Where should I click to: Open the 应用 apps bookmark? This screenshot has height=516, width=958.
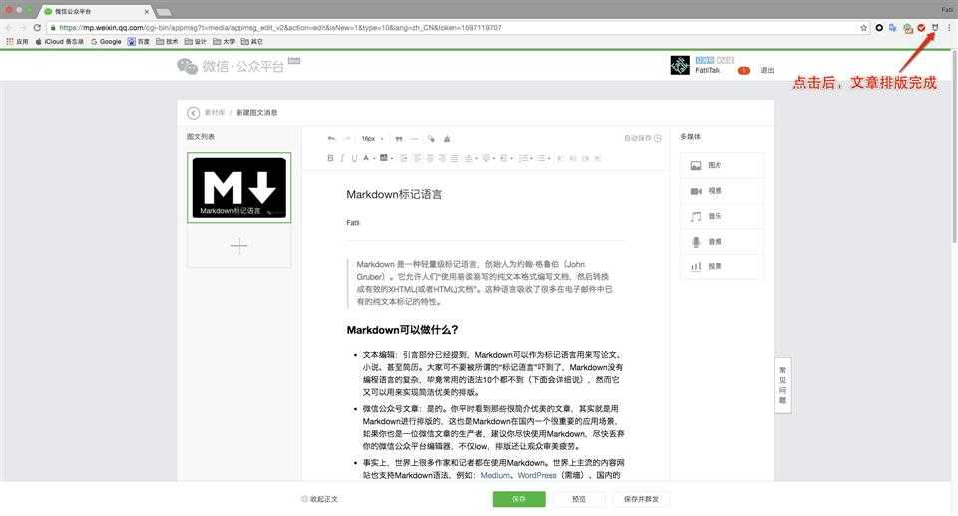tap(17, 42)
